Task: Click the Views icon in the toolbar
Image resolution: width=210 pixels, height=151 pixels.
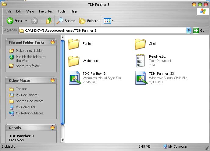Action: (107, 21)
